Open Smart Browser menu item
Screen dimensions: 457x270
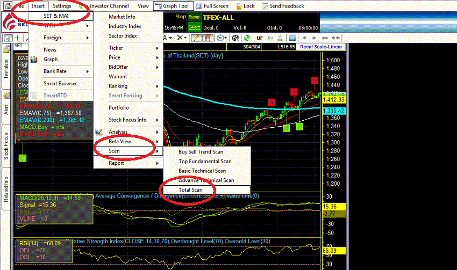[61, 83]
